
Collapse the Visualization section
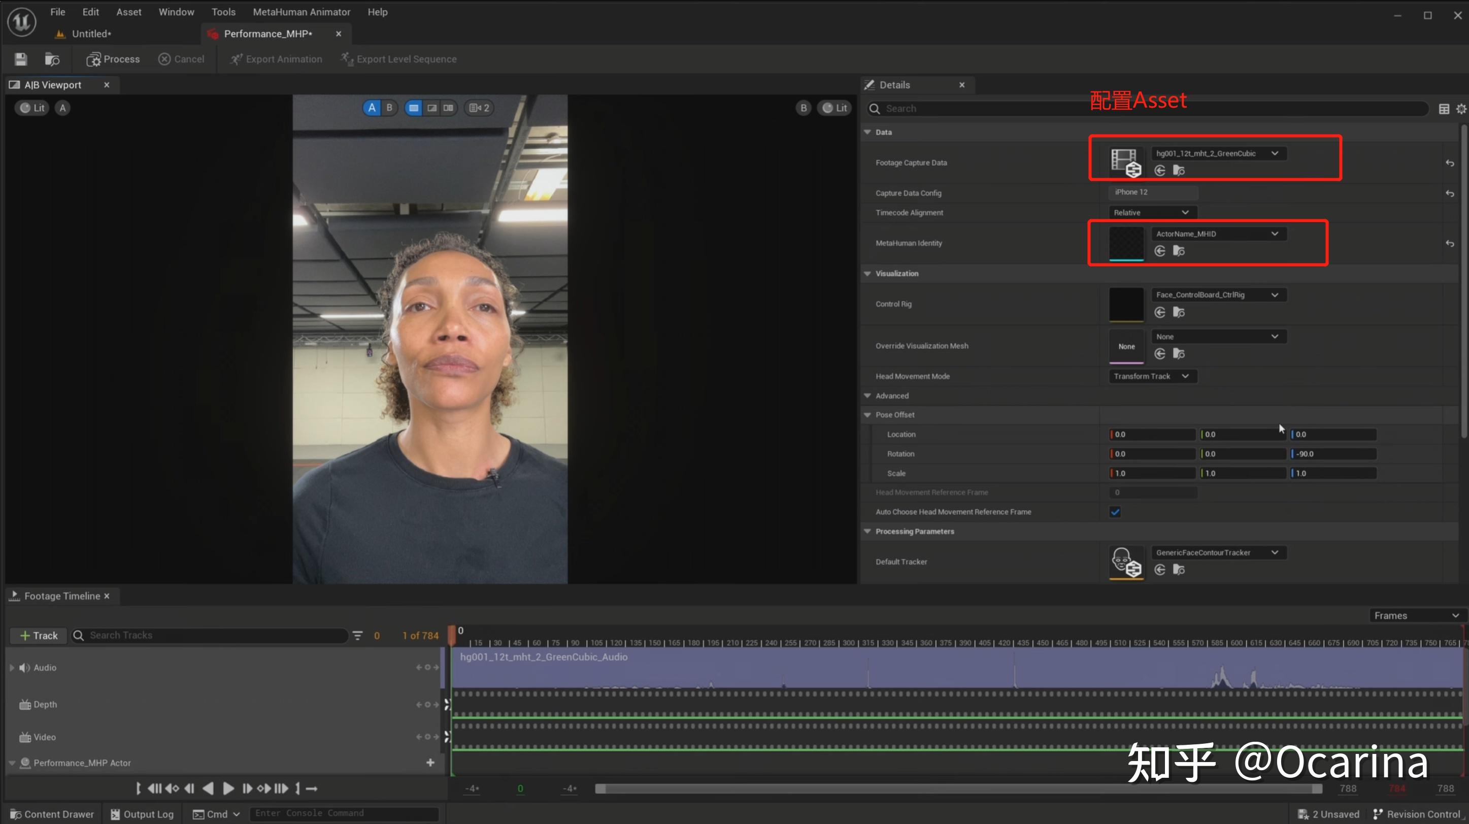(867, 273)
